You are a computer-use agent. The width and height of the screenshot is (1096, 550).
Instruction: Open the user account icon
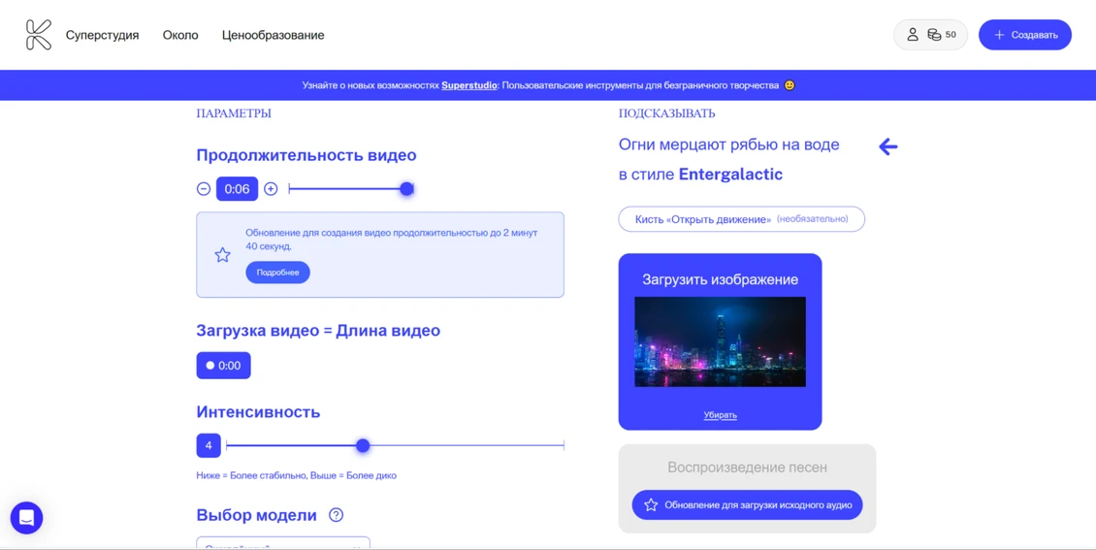(912, 35)
